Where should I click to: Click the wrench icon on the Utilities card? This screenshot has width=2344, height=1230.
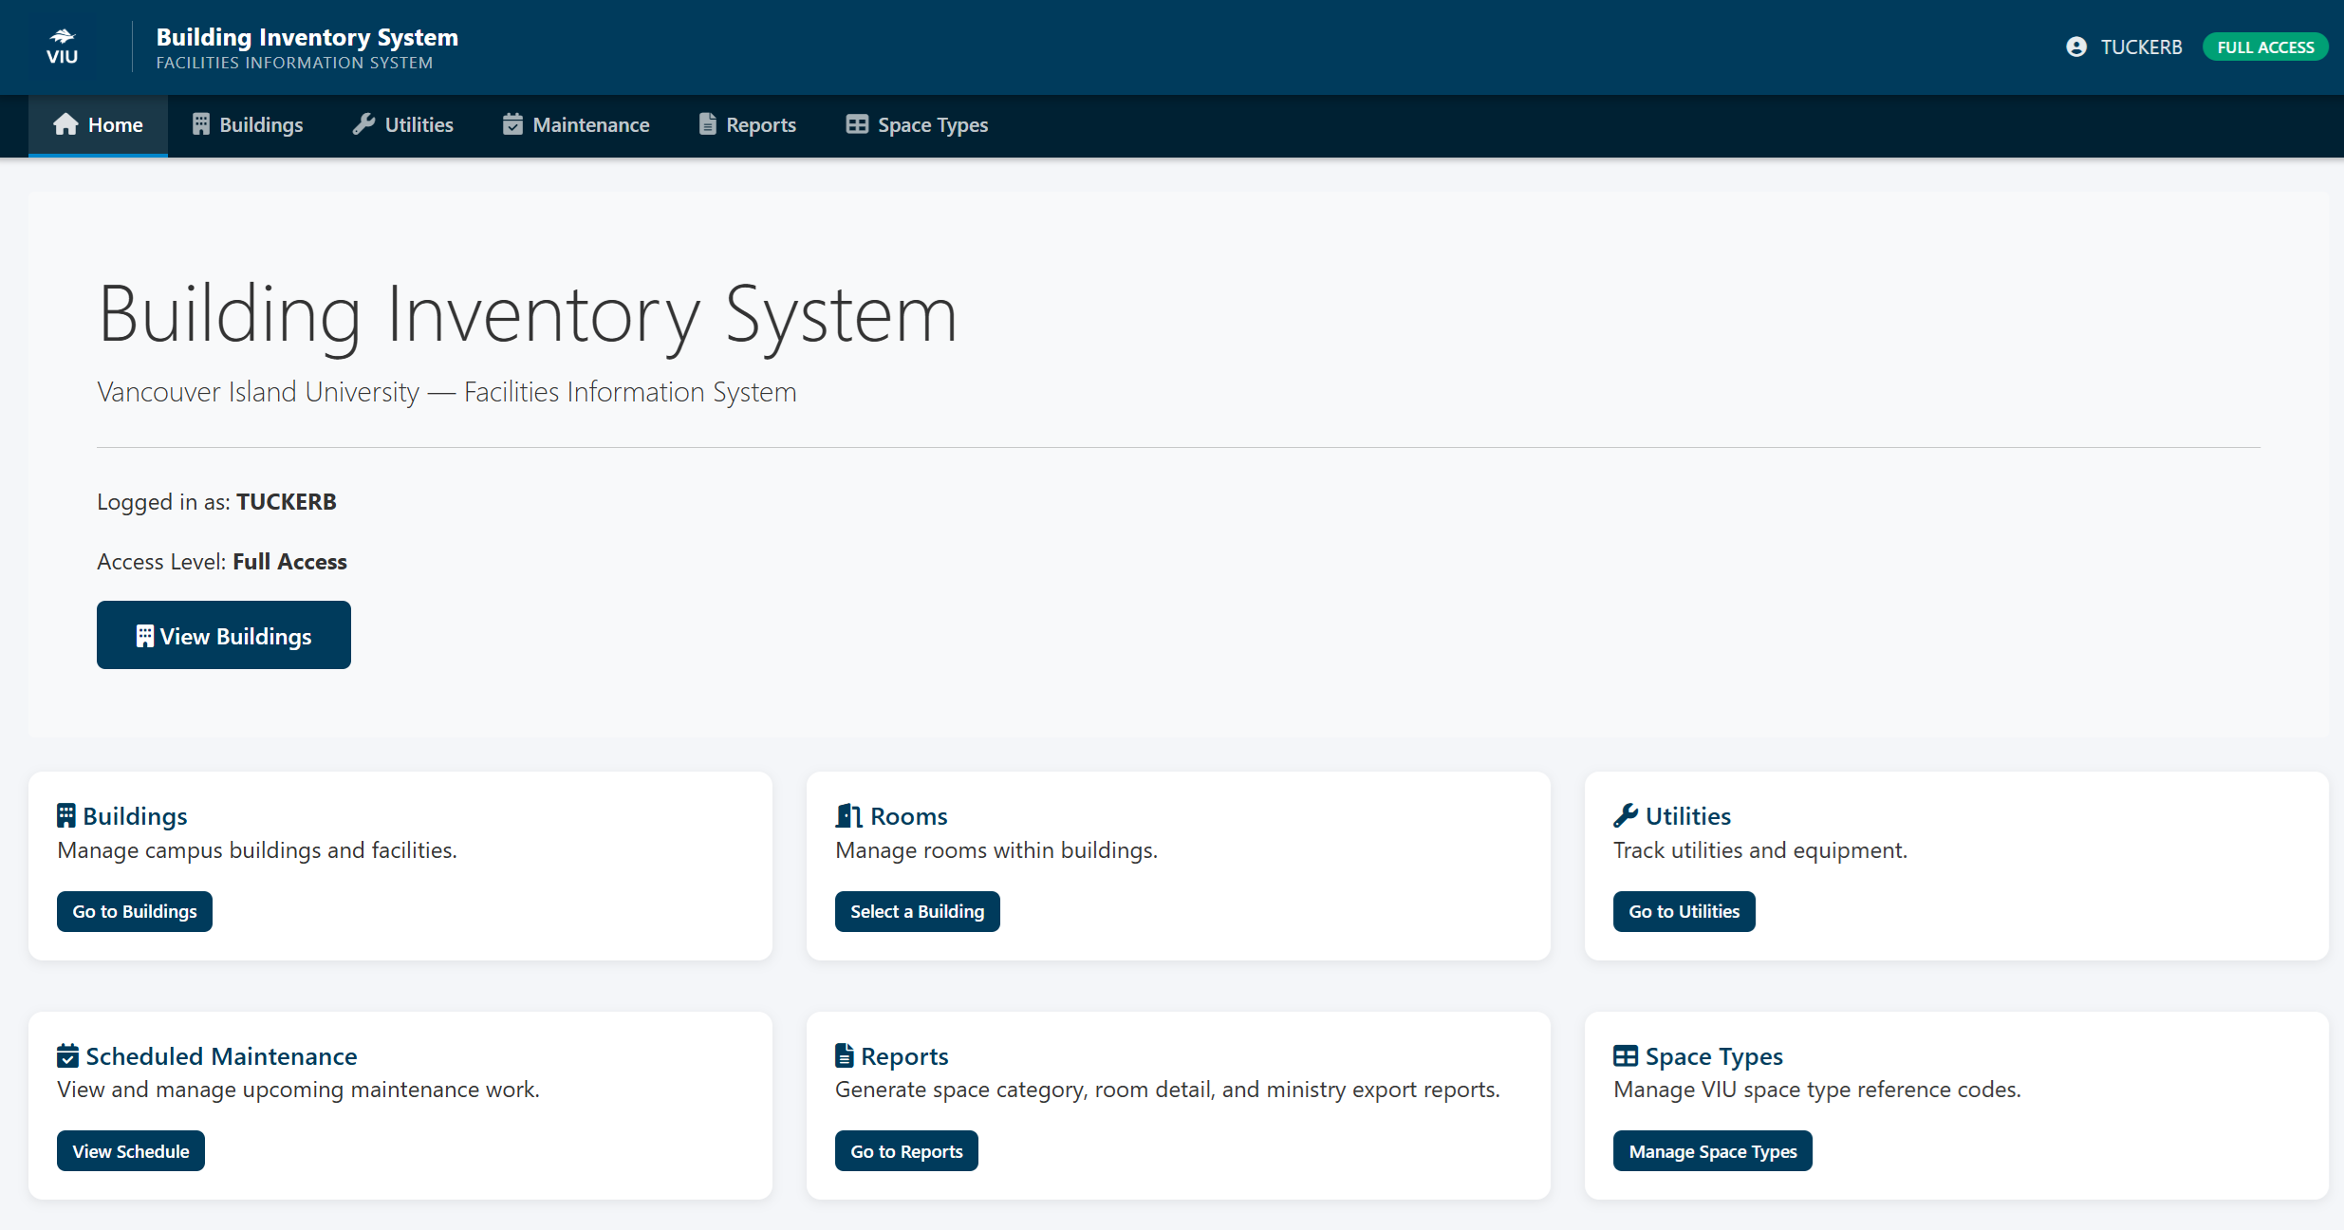tap(1626, 814)
